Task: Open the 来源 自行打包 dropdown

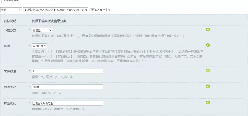Action: (39, 46)
